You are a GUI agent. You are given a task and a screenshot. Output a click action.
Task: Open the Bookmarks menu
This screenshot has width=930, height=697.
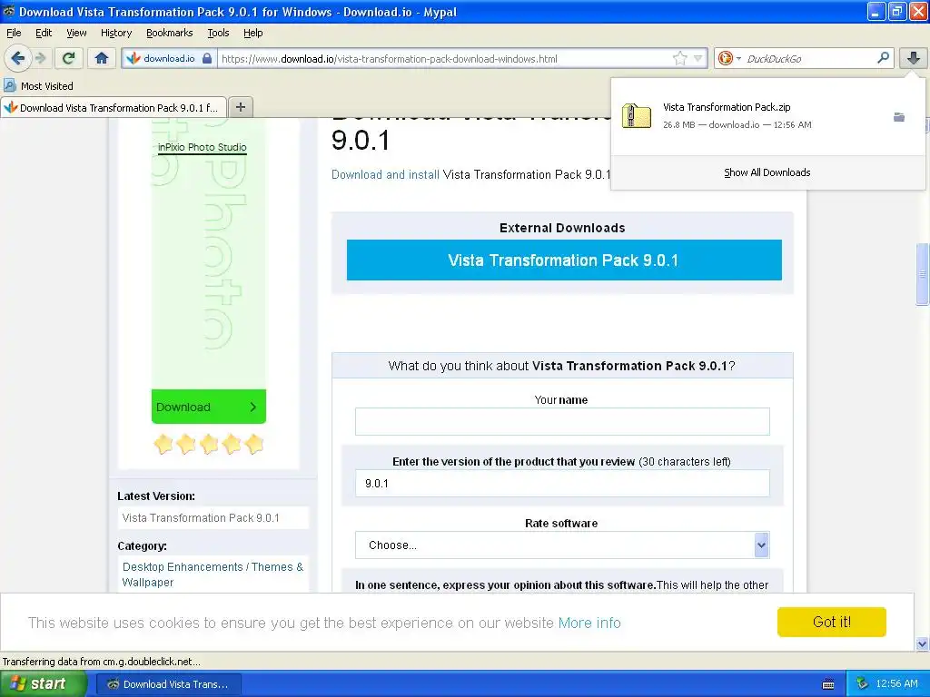point(169,34)
